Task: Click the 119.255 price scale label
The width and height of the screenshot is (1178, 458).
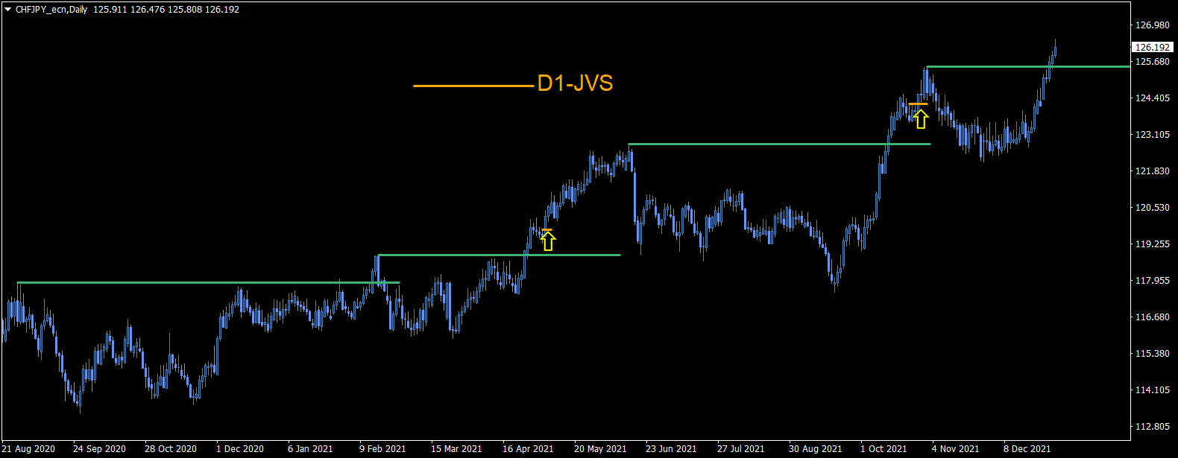Action: [x=1153, y=244]
